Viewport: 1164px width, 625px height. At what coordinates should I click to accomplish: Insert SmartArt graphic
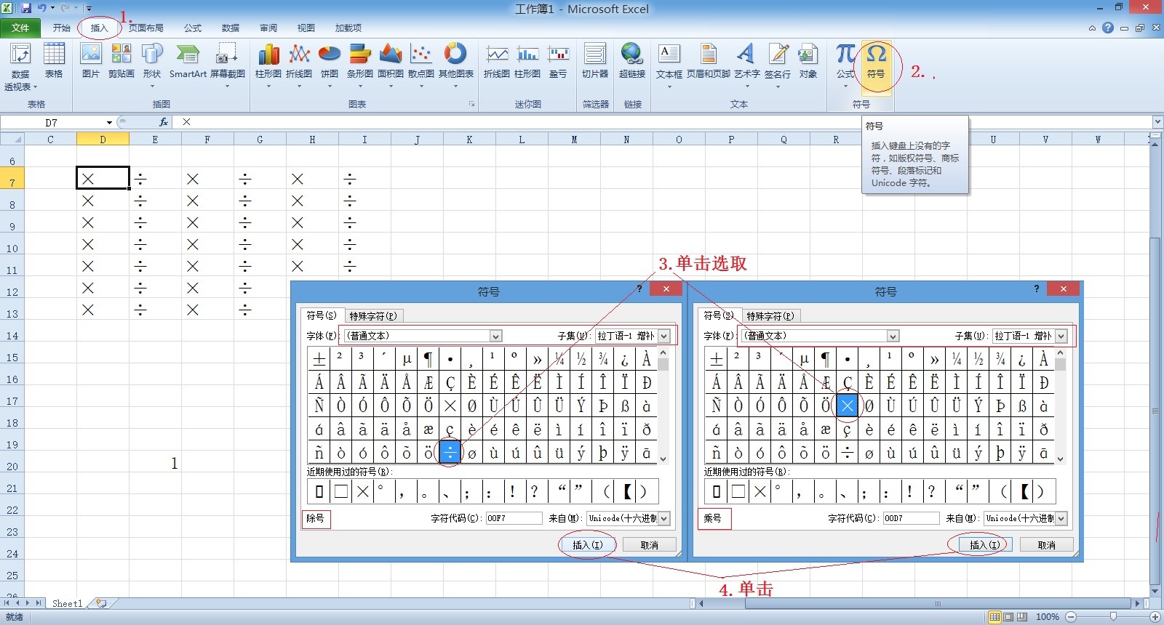click(x=188, y=61)
